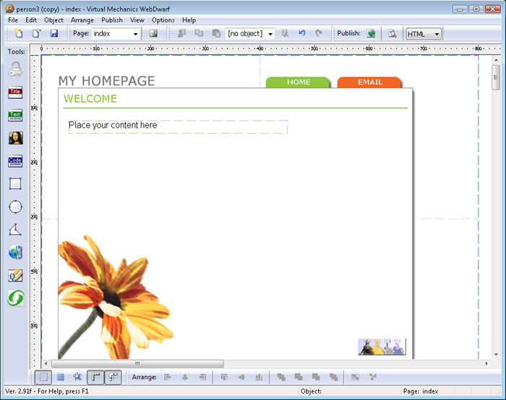Click the horizontal scrollbar thumb
Image resolution: width=506 pixels, height=400 pixels.
click(137, 363)
